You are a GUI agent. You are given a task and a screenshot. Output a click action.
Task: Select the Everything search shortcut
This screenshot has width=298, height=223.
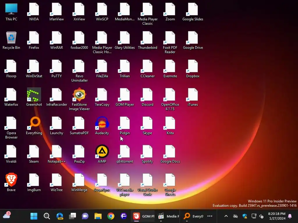point(34,125)
